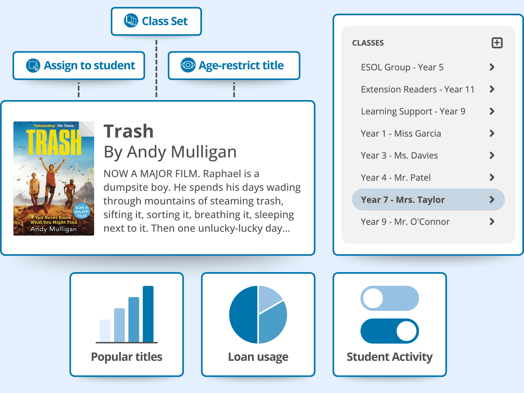The height and width of the screenshot is (393, 524).
Task: Click the add class plus icon
Action: 497,43
